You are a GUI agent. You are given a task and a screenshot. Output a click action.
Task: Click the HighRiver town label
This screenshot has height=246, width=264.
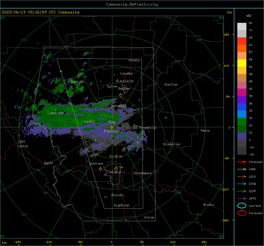[x=122, y=205]
